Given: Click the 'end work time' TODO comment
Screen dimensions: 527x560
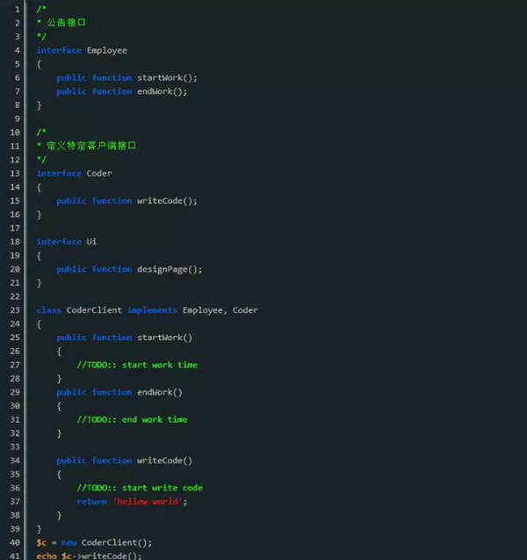Looking at the screenshot, I should coord(132,419).
